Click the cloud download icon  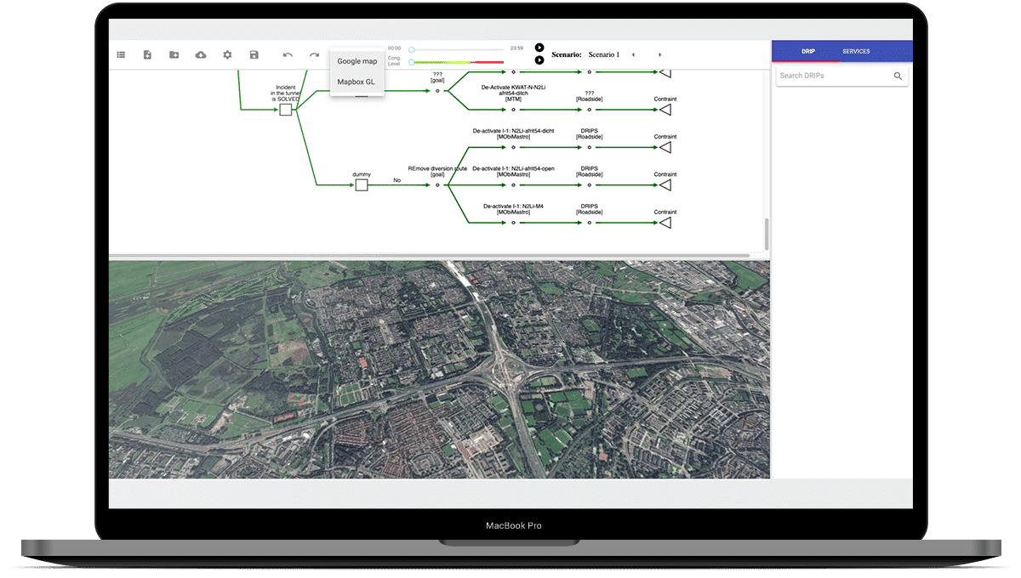tap(201, 54)
